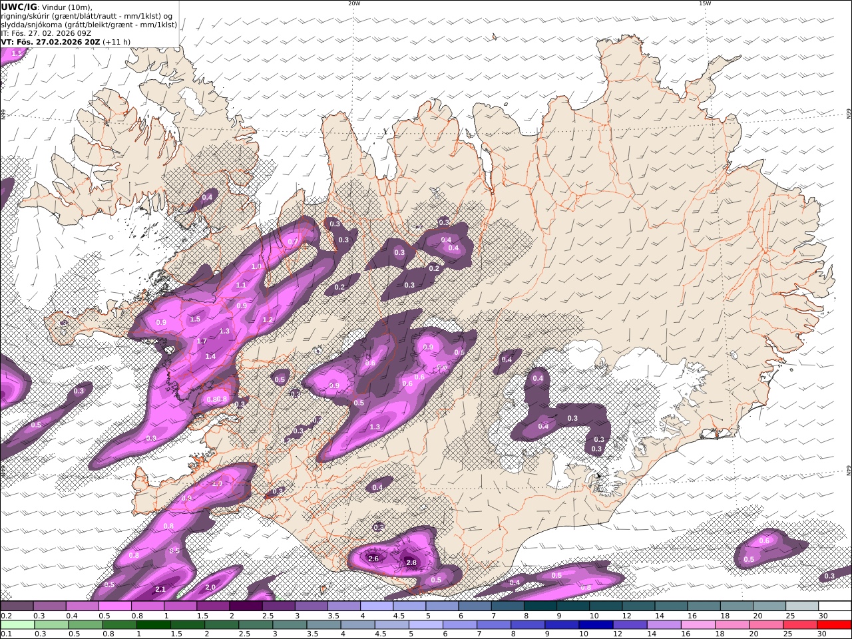Click the royal blue rain swatch labeled 9
The width and height of the screenshot is (852, 639).
pyautogui.click(x=561, y=625)
